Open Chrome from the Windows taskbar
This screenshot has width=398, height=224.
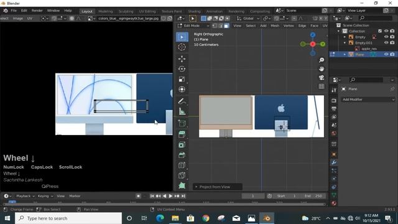(206, 218)
